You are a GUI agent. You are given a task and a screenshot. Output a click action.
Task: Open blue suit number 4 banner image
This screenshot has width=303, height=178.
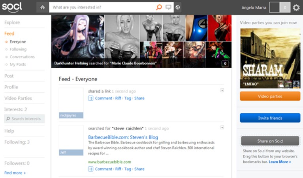click(x=196, y=28)
